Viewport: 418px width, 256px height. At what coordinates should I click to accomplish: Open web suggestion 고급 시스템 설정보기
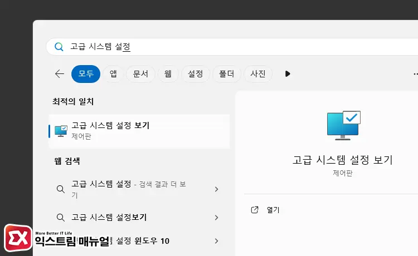point(139,218)
